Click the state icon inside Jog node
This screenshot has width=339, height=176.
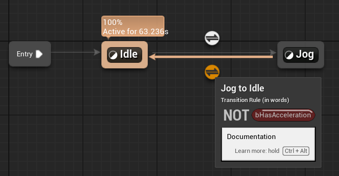point(289,55)
